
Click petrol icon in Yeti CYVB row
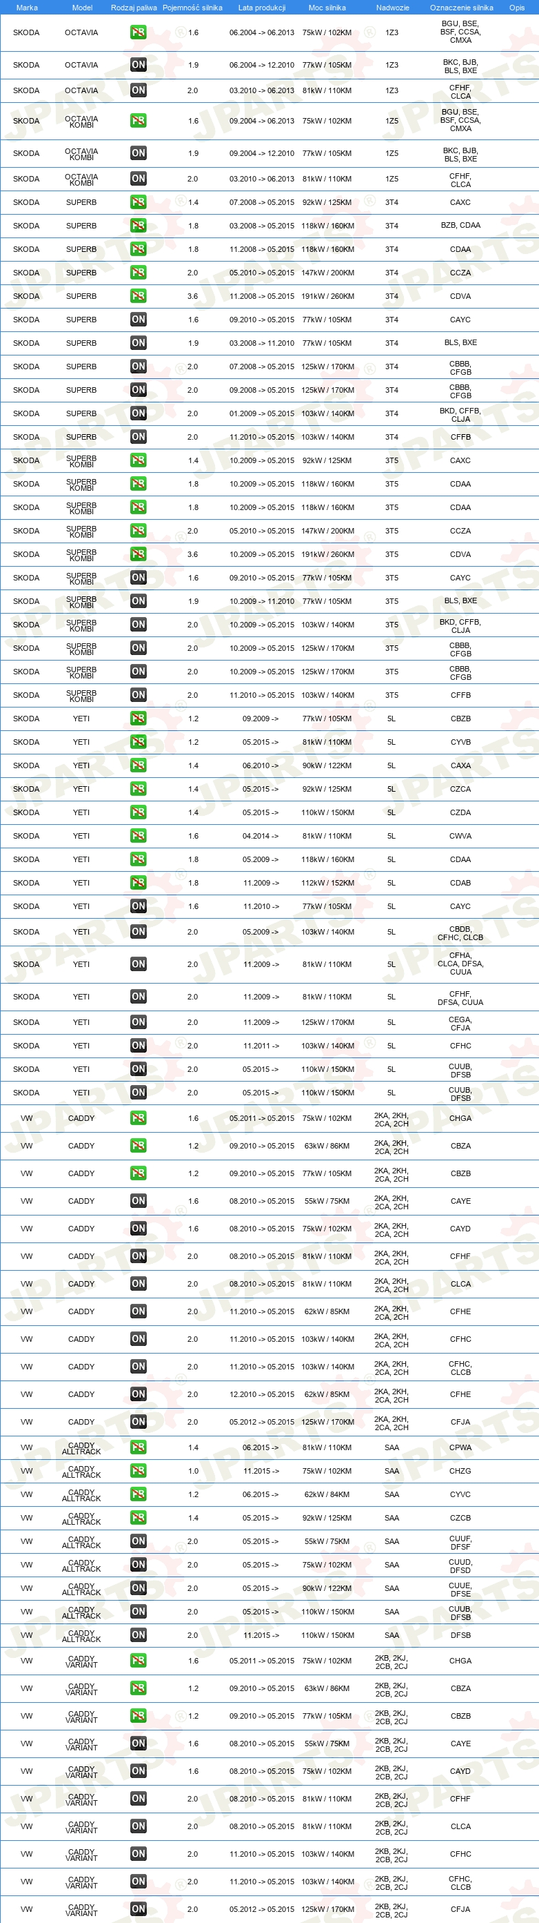tap(138, 742)
